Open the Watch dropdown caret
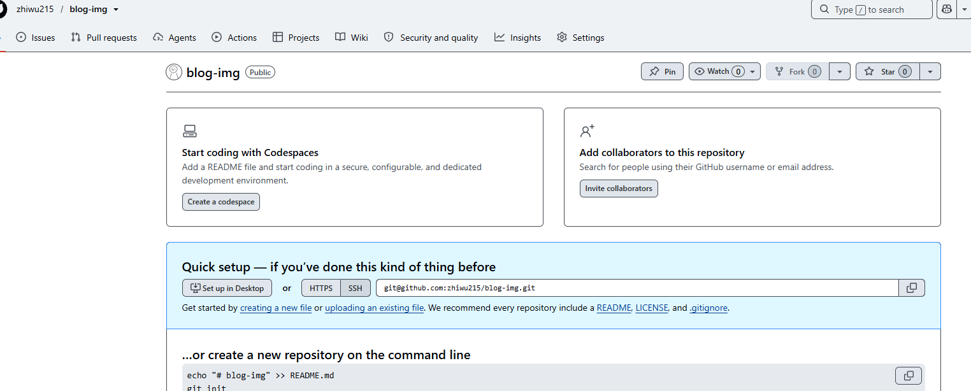Screen dimensions: 971x391 point(754,71)
